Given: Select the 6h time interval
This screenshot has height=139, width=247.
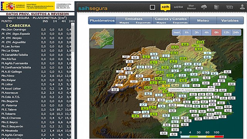Looking at the screenshot, I should coord(216,32).
